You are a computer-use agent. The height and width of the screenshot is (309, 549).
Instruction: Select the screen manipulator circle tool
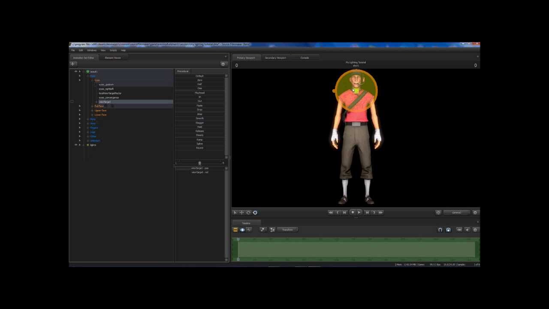[255, 212]
